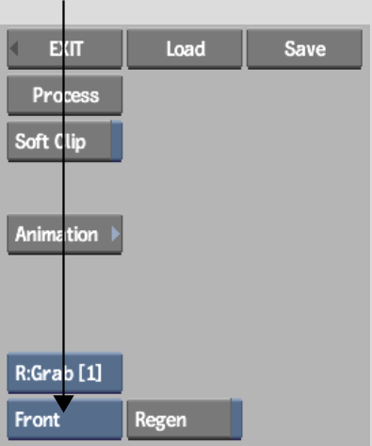Click the empty area right of Animation
Screen dimensions: 372x446
(245, 234)
